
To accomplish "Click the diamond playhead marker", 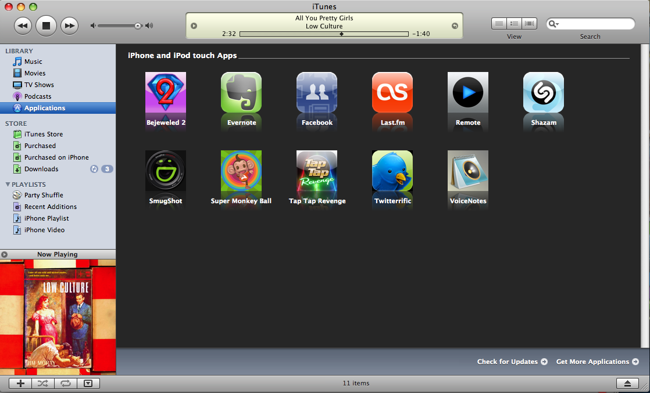I will (342, 34).
